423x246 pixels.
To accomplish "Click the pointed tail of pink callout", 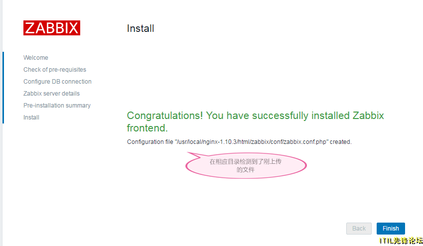I will (195, 155).
